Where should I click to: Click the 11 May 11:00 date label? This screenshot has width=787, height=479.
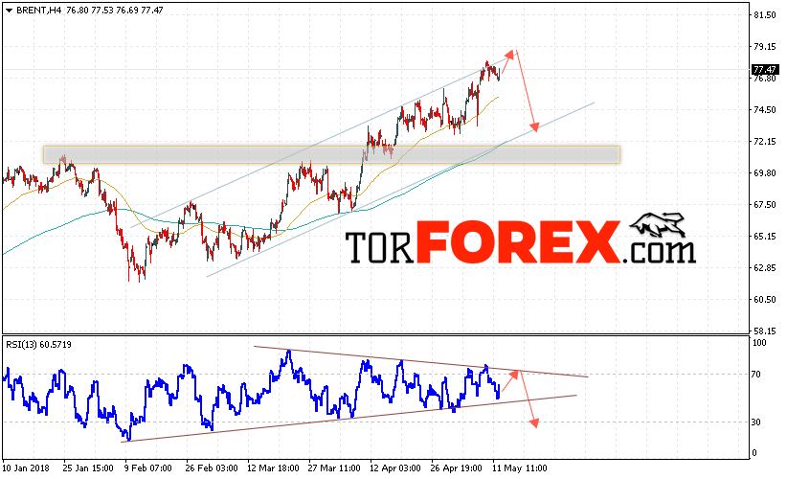(x=520, y=468)
